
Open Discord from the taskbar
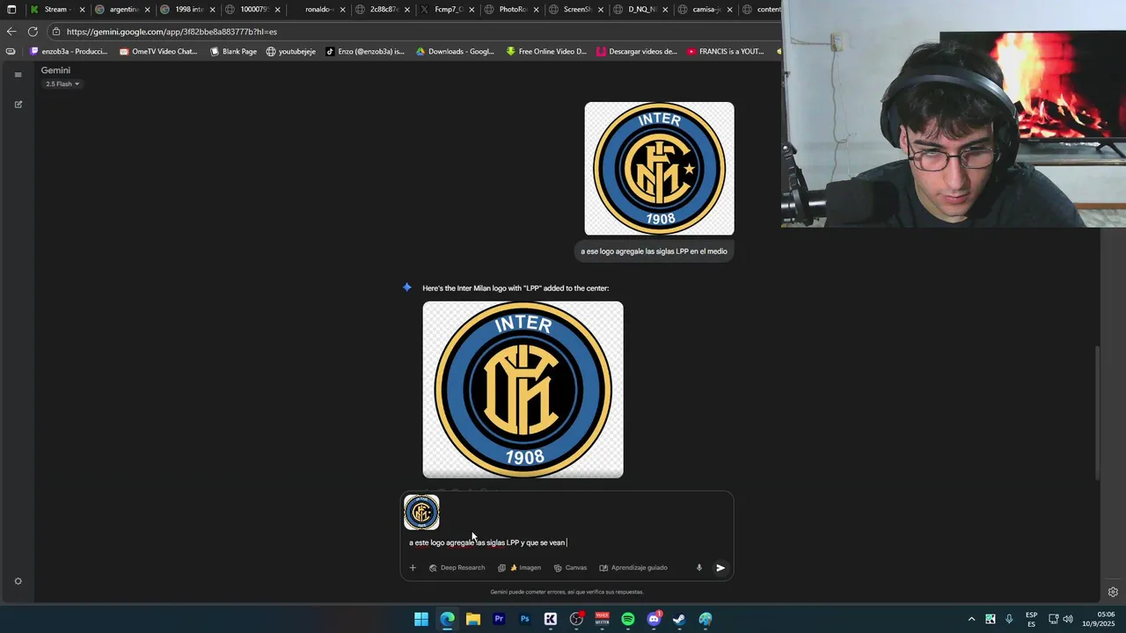point(654,619)
